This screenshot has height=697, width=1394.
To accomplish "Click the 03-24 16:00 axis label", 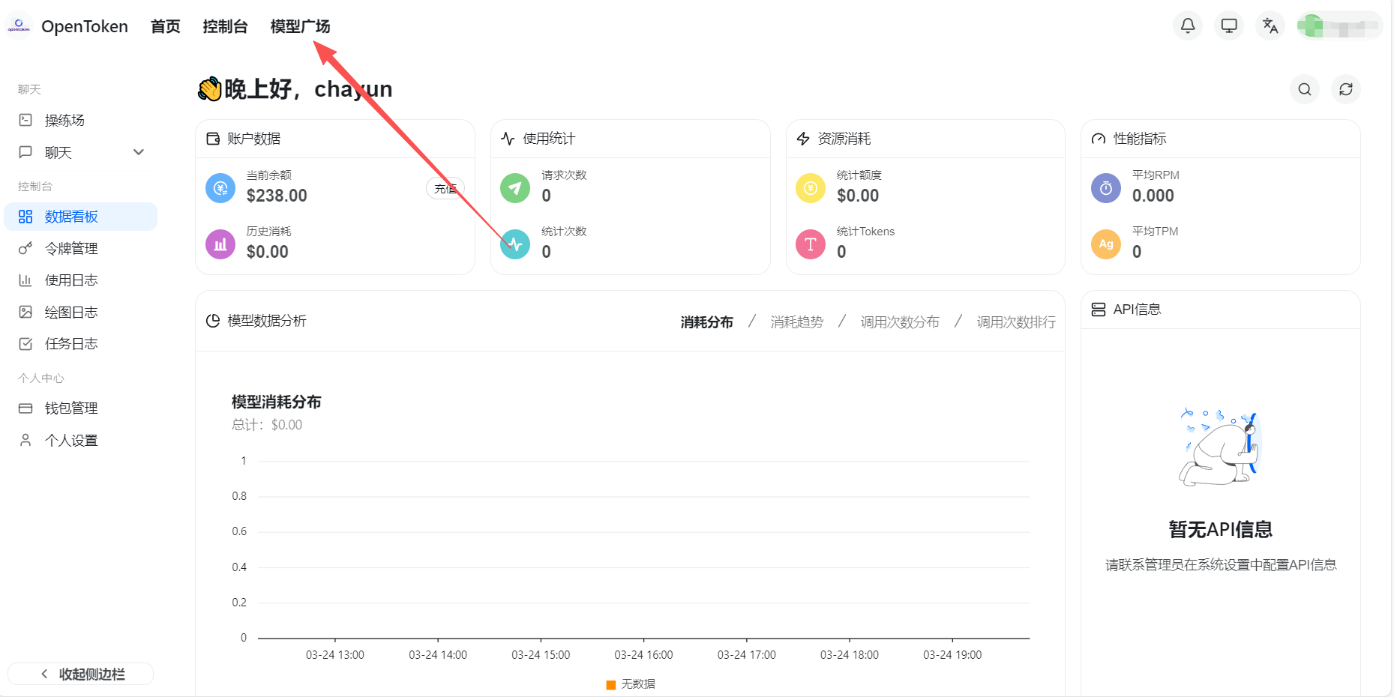I will (x=643, y=655).
